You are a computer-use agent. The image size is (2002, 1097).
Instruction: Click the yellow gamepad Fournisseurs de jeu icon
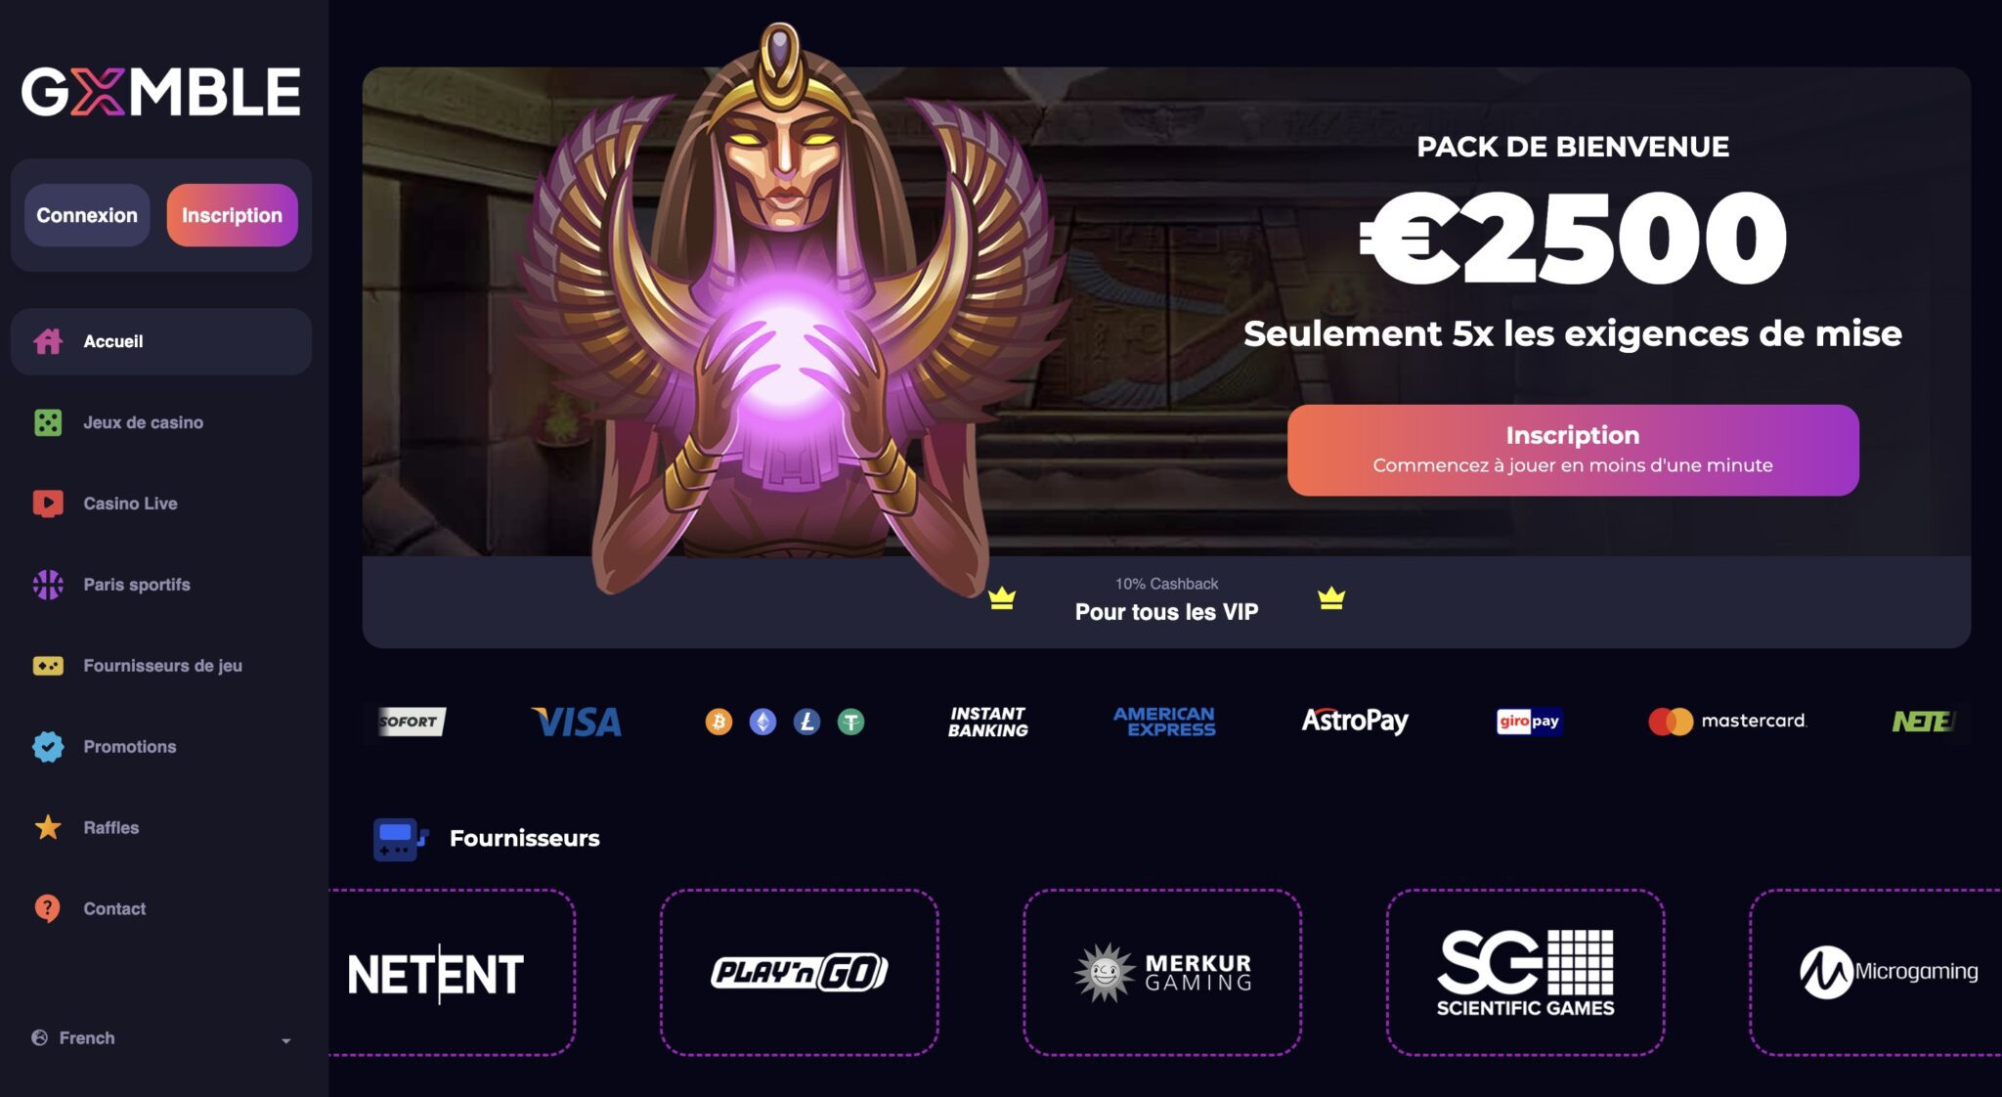click(x=48, y=666)
